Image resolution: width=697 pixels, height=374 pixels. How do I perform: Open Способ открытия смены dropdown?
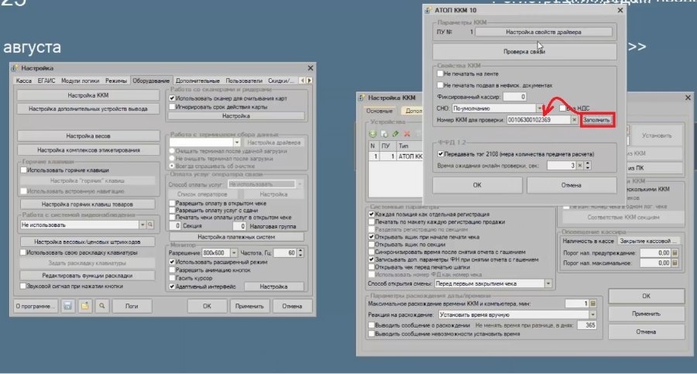point(548,283)
